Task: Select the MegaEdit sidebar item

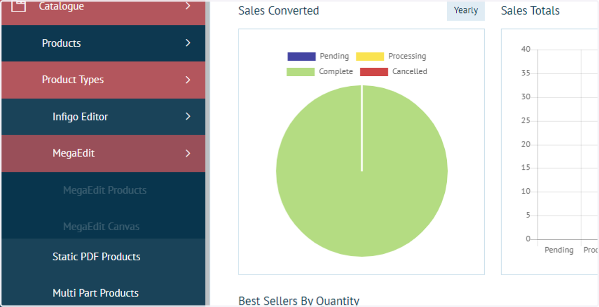Action: pyautogui.click(x=103, y=153)
